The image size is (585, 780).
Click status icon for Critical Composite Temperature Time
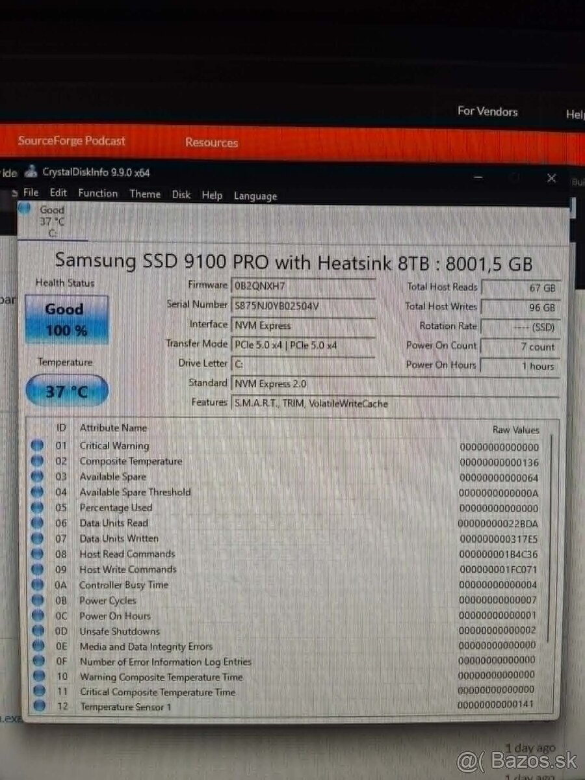pos(38,692)
